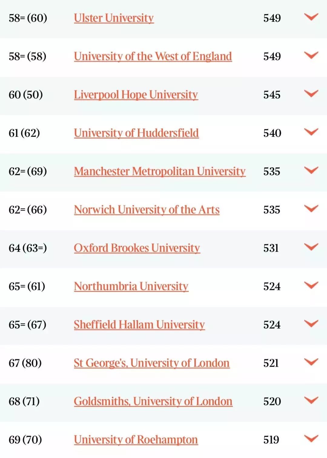Open the Ulster University link
327x458 pixels.
tap(114, 18)
